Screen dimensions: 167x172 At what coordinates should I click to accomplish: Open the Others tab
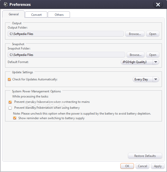tap(59, 15)
